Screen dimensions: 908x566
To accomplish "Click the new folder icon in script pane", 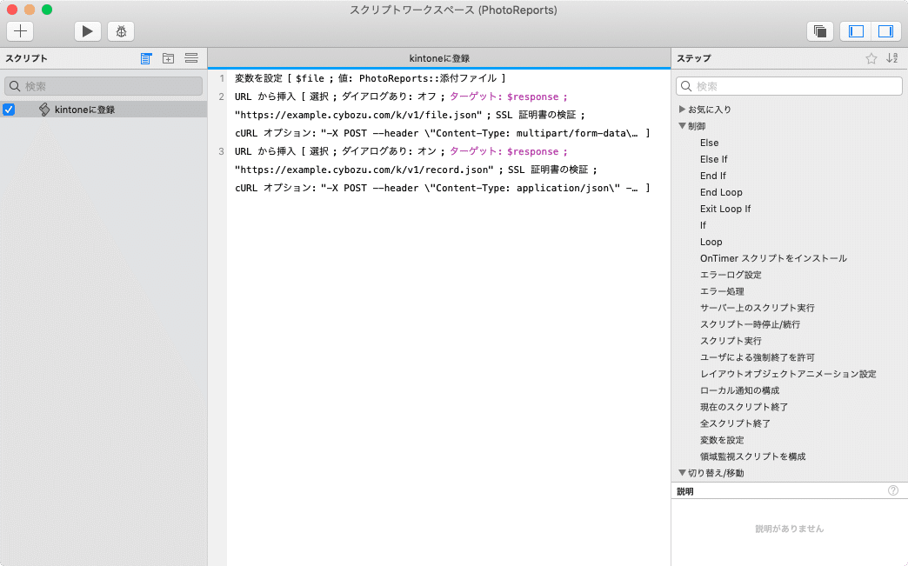I will (x=169, y=58).
